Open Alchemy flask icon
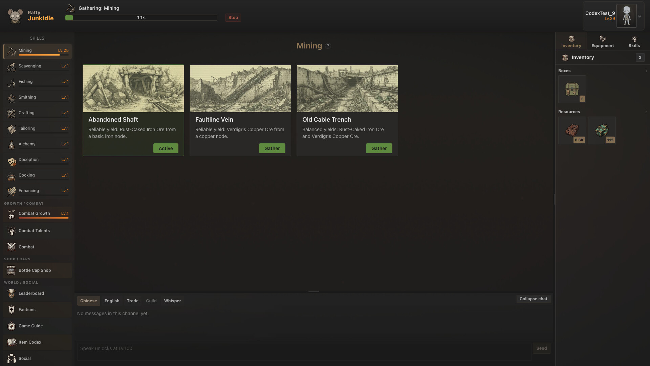 (x=12, y=145)
